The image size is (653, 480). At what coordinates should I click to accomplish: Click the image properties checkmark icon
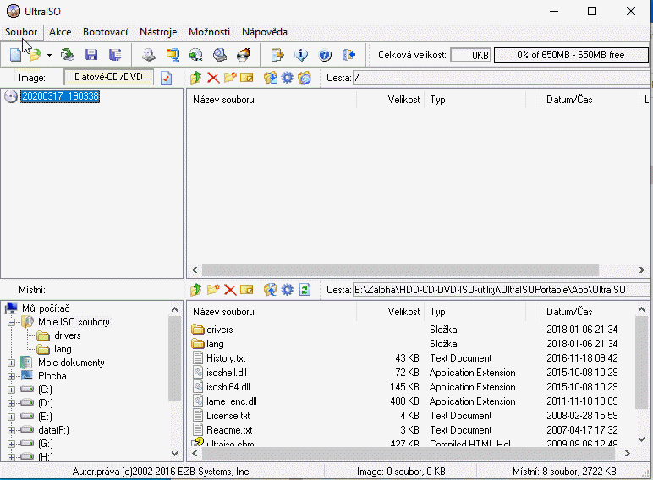(x=166, y=78)
